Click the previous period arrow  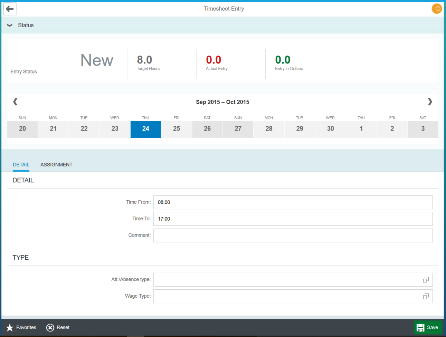point(15,102)
